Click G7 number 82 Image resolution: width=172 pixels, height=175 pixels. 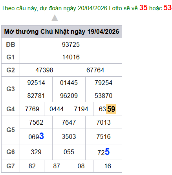[x=32, y=166]
